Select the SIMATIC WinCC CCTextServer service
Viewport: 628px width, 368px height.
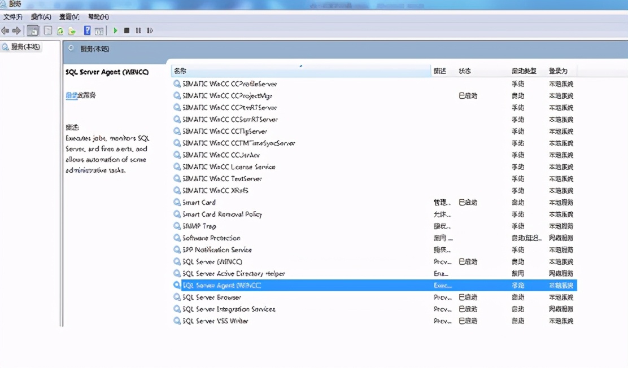[219, 179]
